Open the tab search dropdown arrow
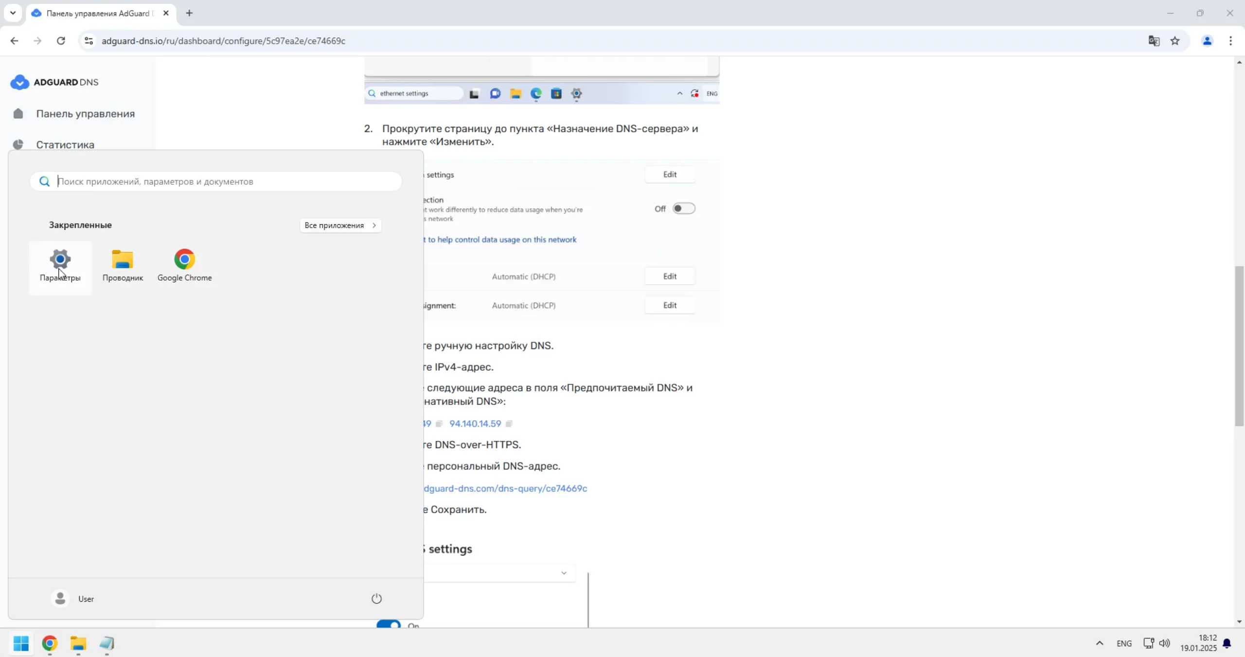The height and width of the screenshot is (657, 1245). click(x=13, y=13)
